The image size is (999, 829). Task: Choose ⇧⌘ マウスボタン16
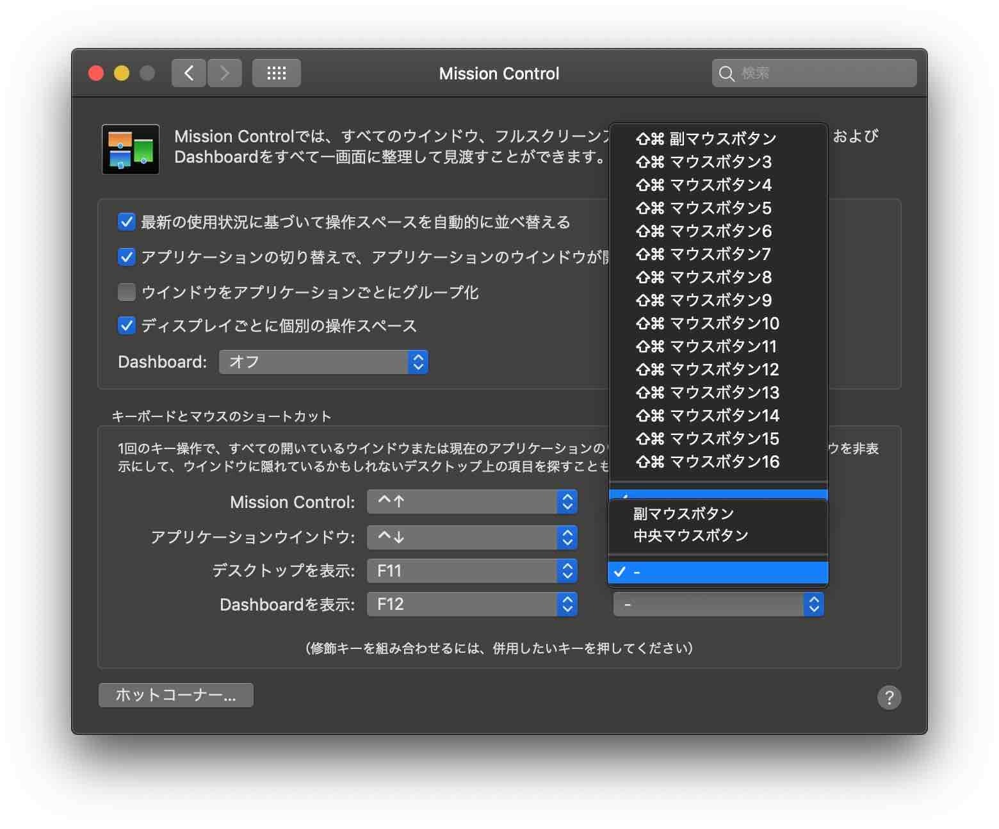[719, 461]
